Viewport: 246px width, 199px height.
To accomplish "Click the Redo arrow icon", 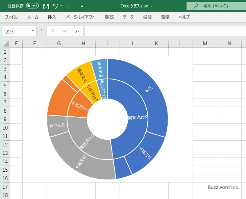I will (69, 6).
